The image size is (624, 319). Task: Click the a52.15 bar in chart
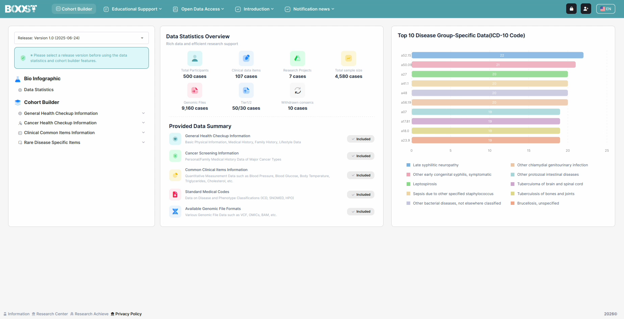point(498,55)
